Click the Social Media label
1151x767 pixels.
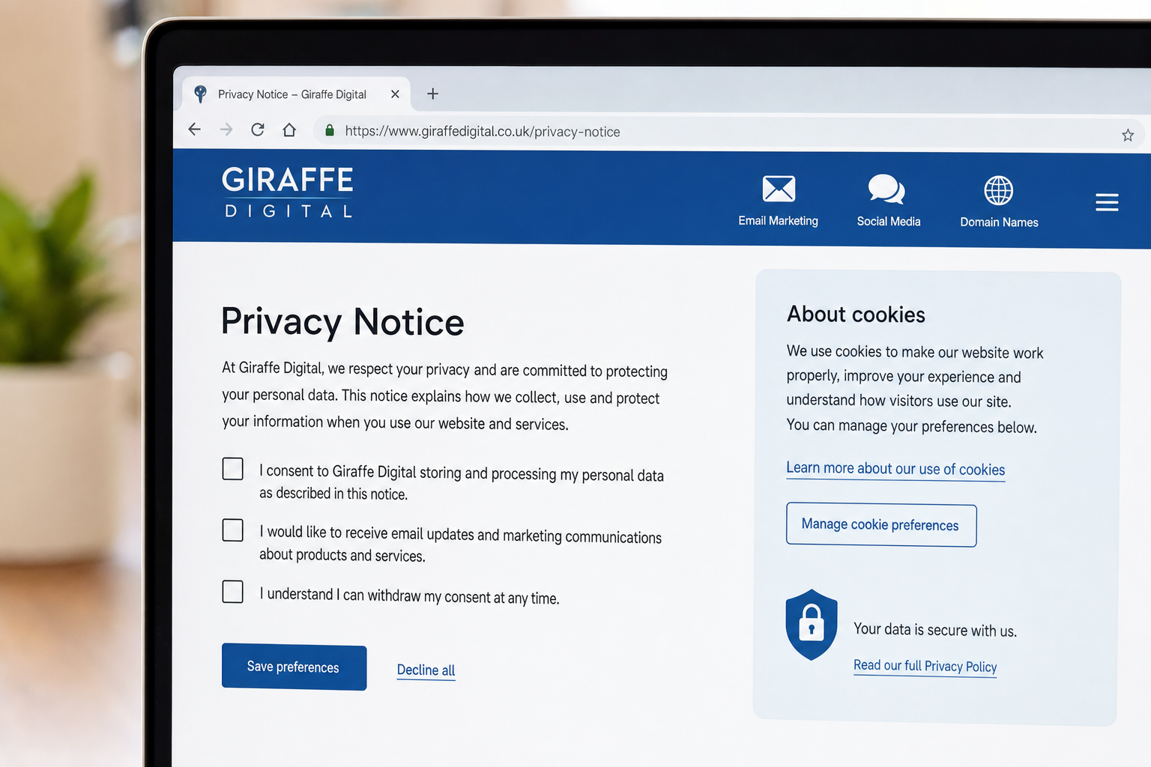point(889,222)
